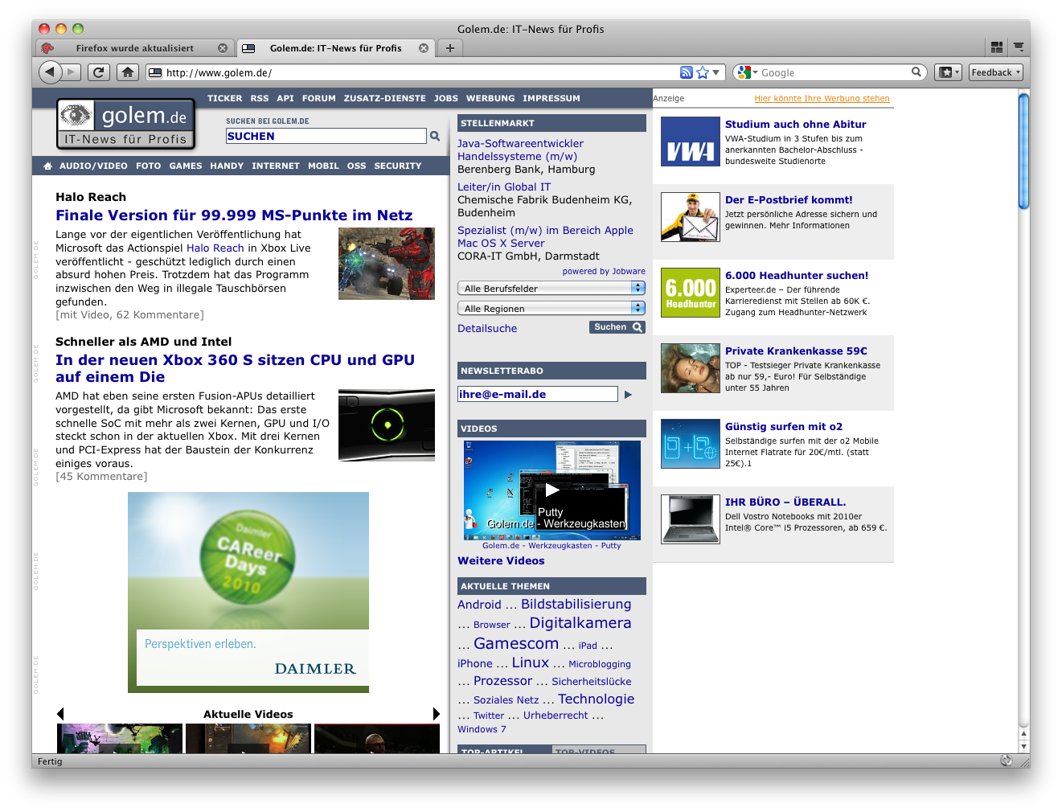This screenshot has width=1062, height=812.
Task: Reload the current page
Action: coord(98,72)
